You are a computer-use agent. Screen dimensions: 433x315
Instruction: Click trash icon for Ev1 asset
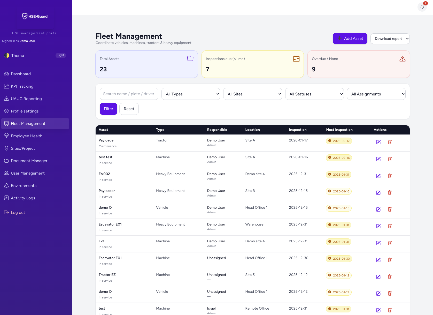pyautogui.click(x=390, y=243)
